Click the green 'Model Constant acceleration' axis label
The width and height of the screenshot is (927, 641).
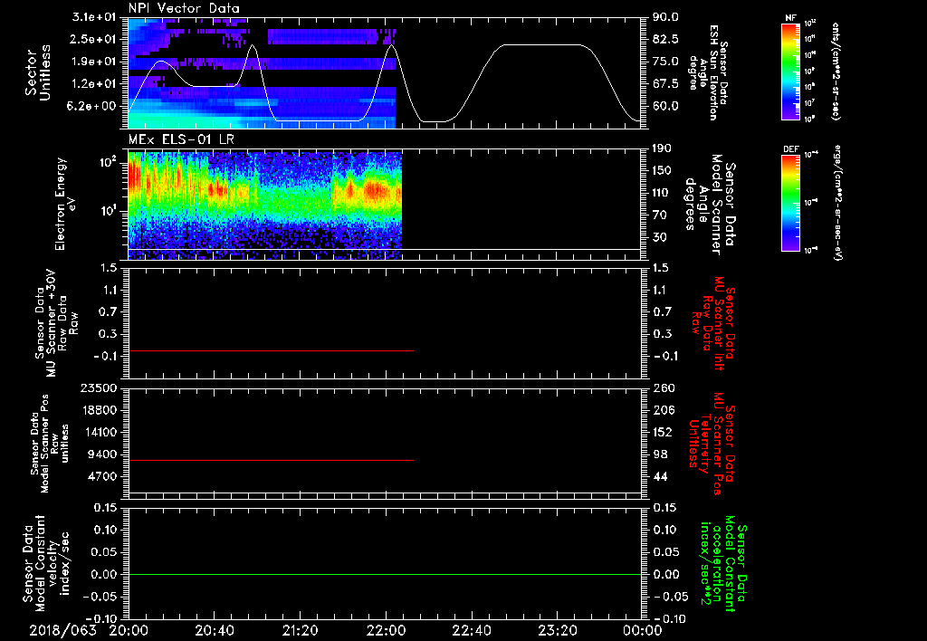coord(723,565)
